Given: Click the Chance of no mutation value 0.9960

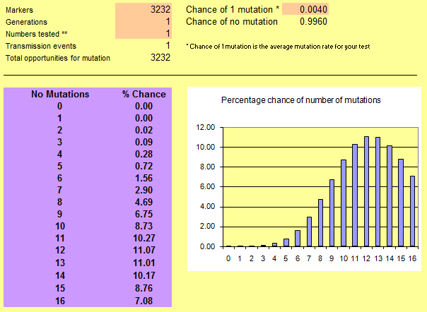Looking at the screenshot, I should coord(306,22).
